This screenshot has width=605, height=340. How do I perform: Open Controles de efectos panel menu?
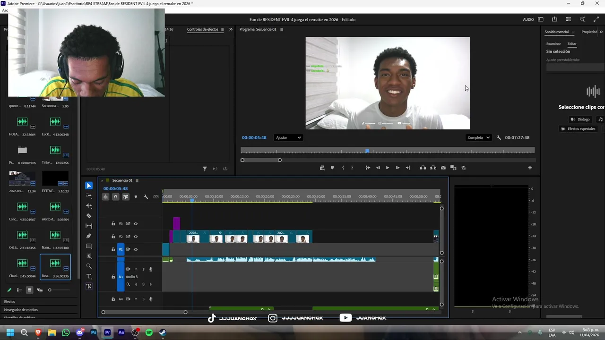223,29
